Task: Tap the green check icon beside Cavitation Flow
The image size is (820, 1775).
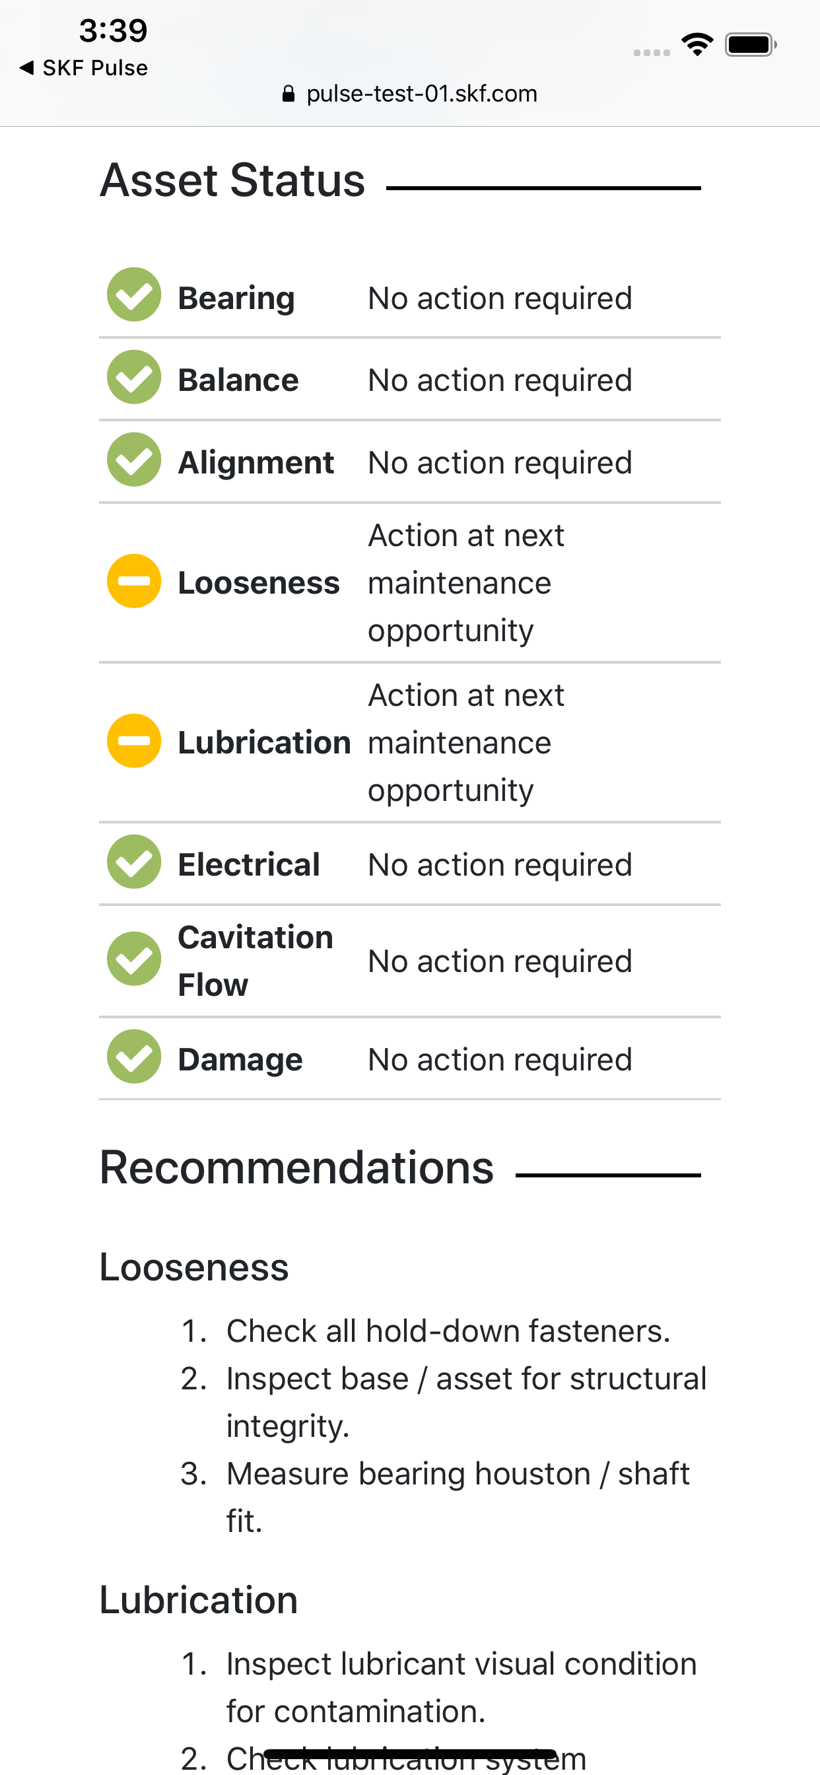Action: tap(133, 959)
